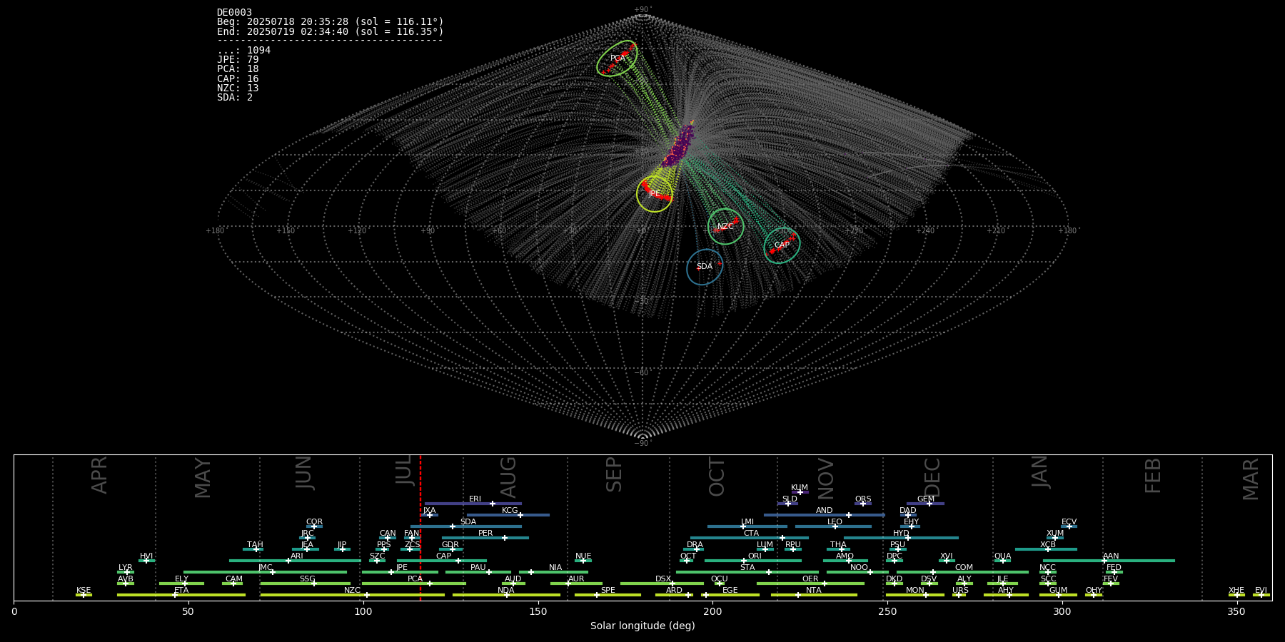Click the SDA radiant circle on the sky map
1285x642 pixels.
(x=705, y=267)
